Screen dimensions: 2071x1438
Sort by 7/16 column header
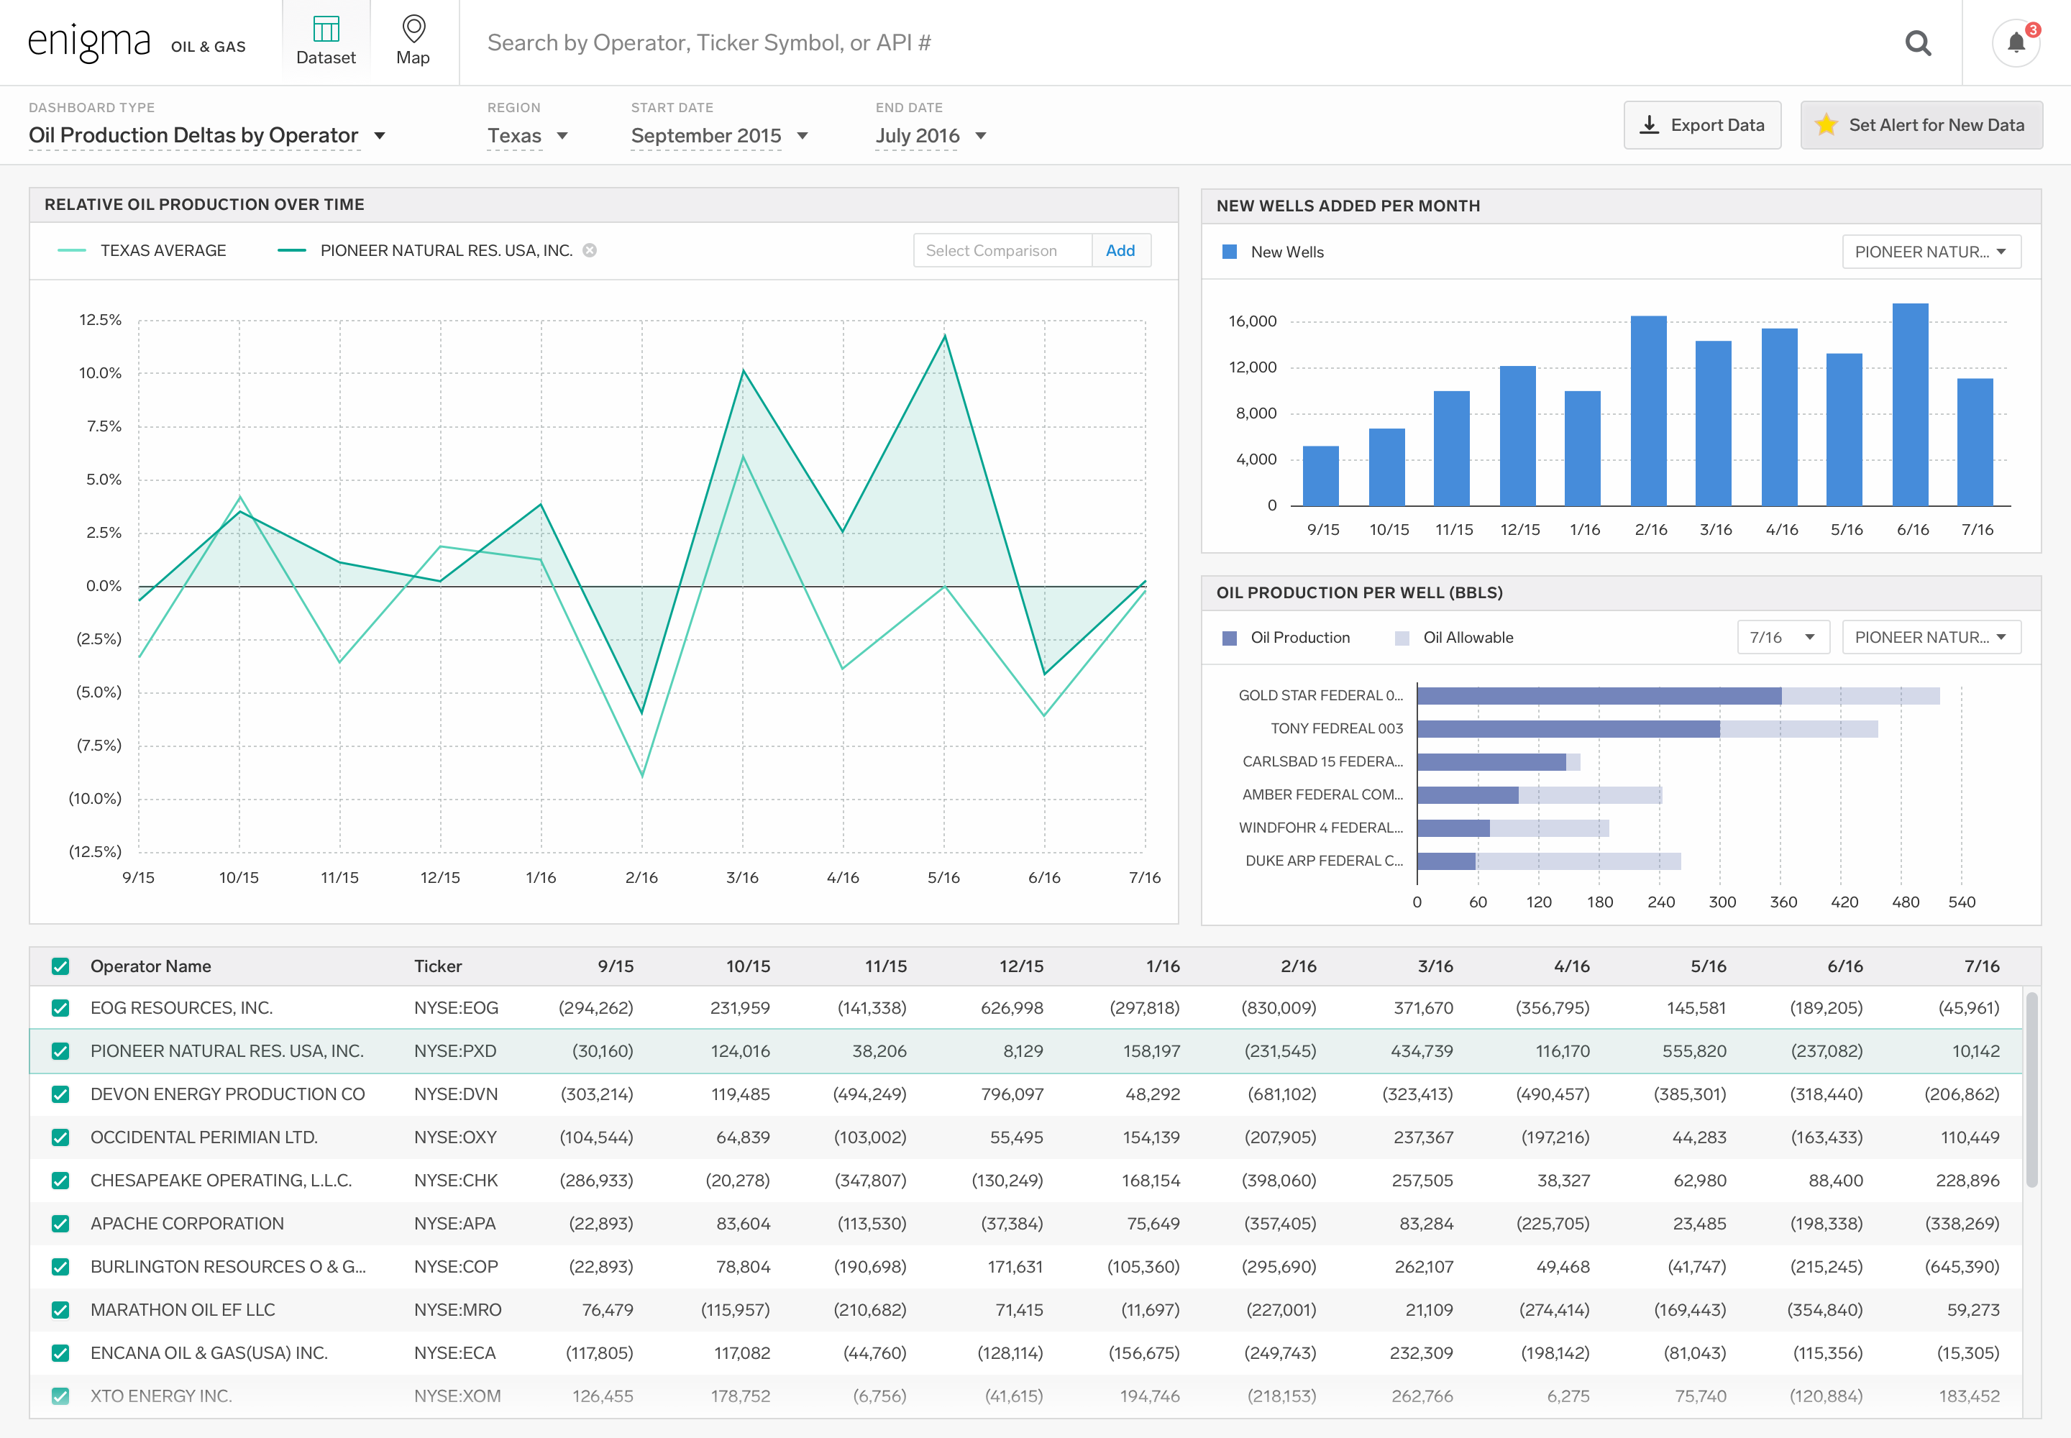[x=1982, y=967]
